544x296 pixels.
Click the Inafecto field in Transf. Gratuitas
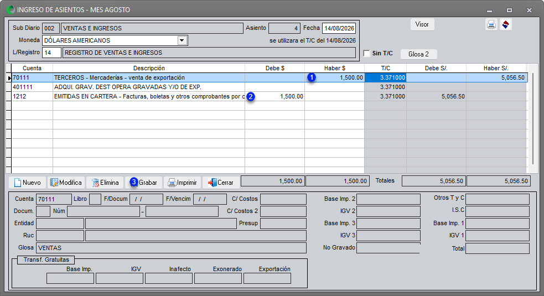click(169, 278)
